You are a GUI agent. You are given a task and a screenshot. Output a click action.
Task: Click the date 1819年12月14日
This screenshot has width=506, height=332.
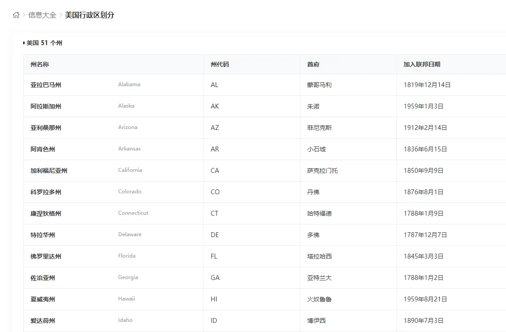click(x=427, y=85)
